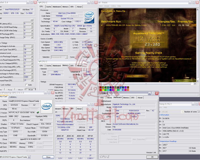Minimize the Paint window
This screenshot has width=200, height=160.
pyautogui.click(x=190, y=2)
